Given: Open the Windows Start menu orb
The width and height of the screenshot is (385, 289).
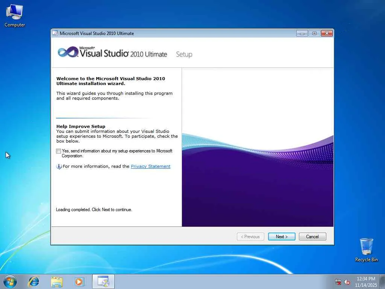Looking at the screenshot, I should coord(10,281).
